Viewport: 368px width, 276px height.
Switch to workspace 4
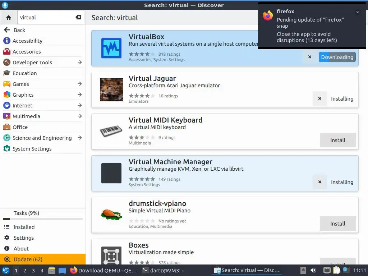(42, 271)
